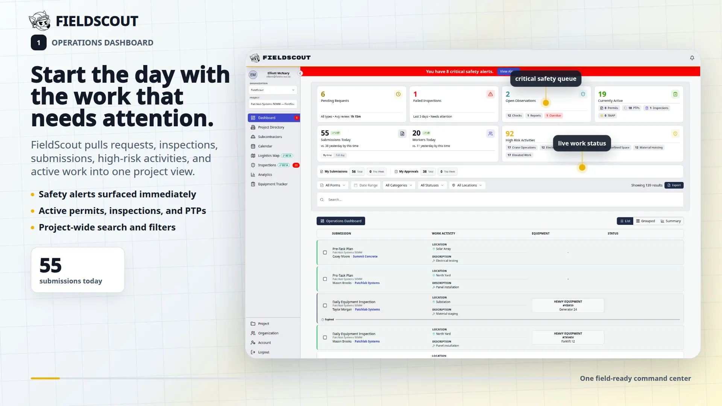Viewport: 722px width, 406px height.
Task: Open the Calendar sidebar item
Action: 274,146
